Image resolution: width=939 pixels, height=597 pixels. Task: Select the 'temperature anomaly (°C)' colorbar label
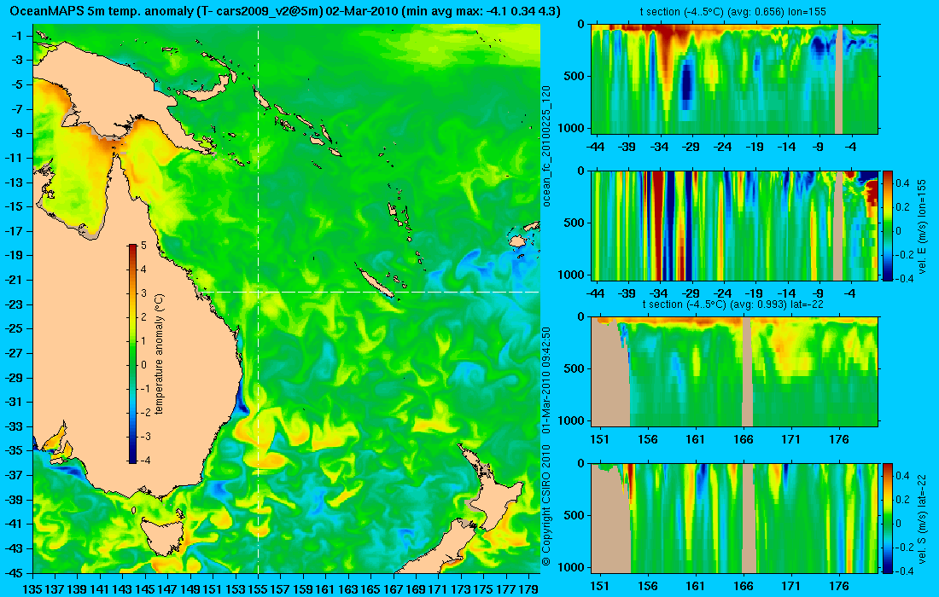159,354
